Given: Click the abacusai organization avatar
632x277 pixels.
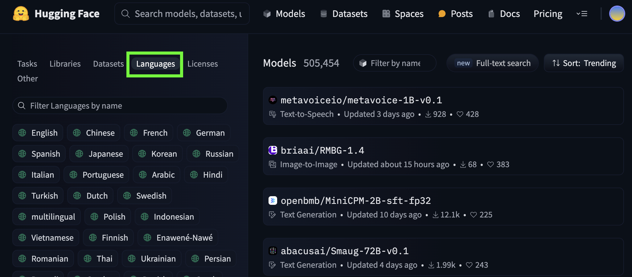Looking at the screenshot, I should 273,251.
